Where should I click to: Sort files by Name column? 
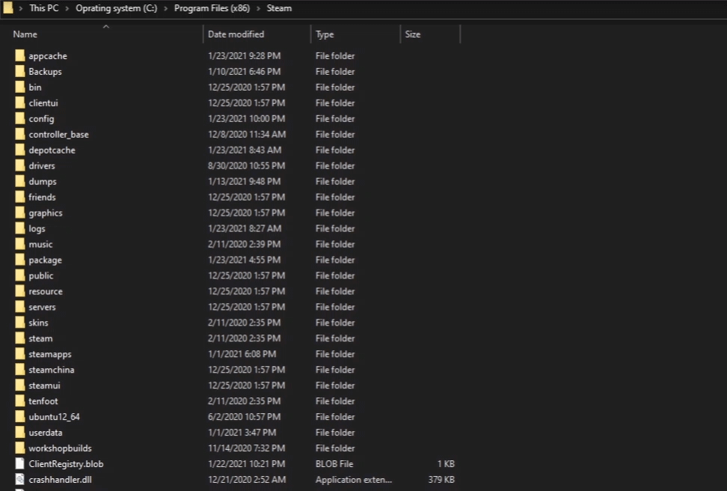coord(25,34)
